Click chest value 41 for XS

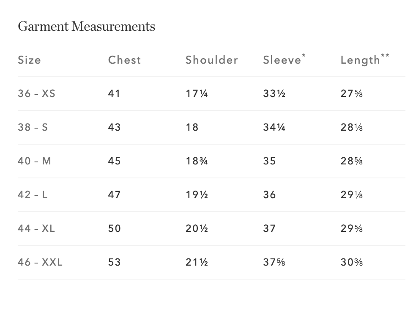tap(114, 94)
